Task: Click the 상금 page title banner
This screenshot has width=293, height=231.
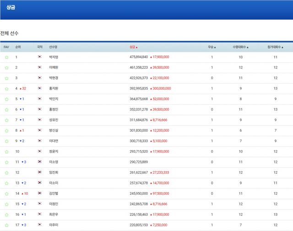Action: click(11, 8)
